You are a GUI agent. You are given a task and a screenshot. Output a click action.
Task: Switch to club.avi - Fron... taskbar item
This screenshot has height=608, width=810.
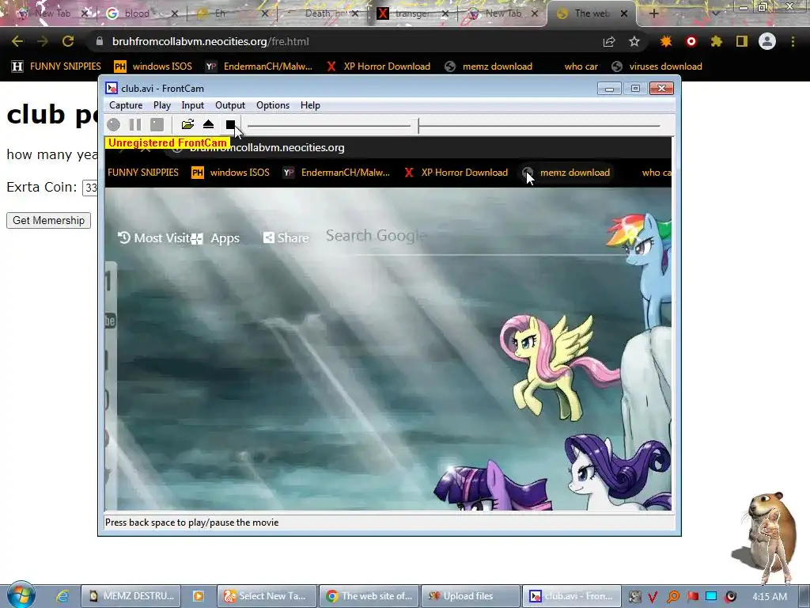point(571,596)
